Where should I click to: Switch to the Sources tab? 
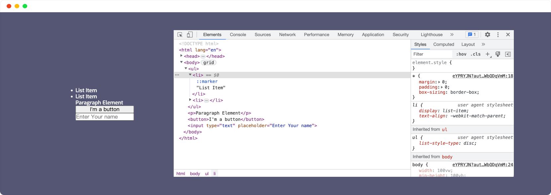coord(263,35)
